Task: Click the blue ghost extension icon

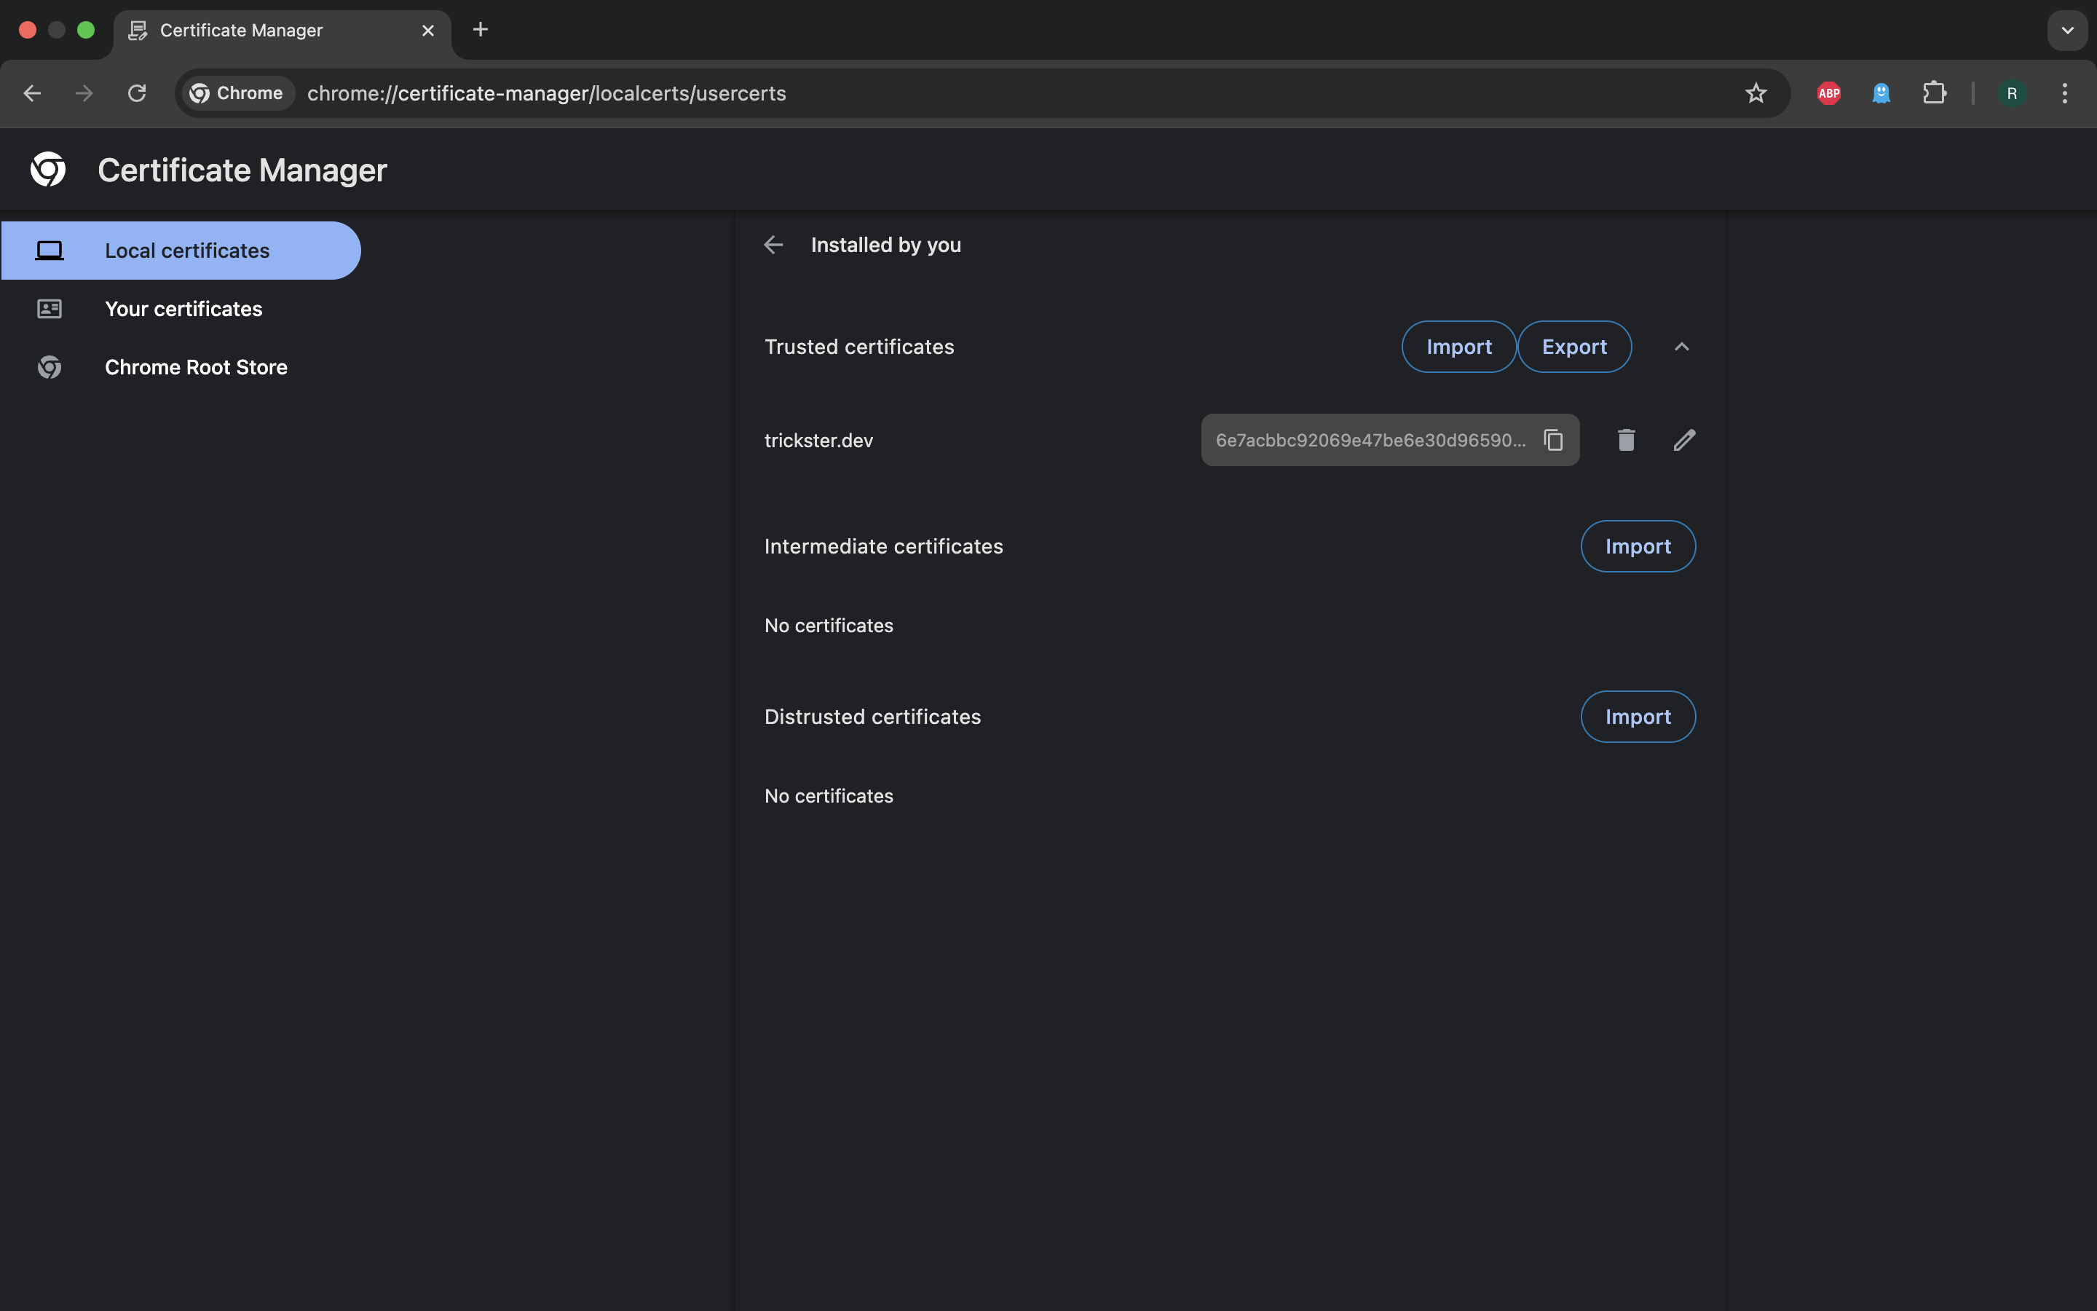Action: 1880,94
